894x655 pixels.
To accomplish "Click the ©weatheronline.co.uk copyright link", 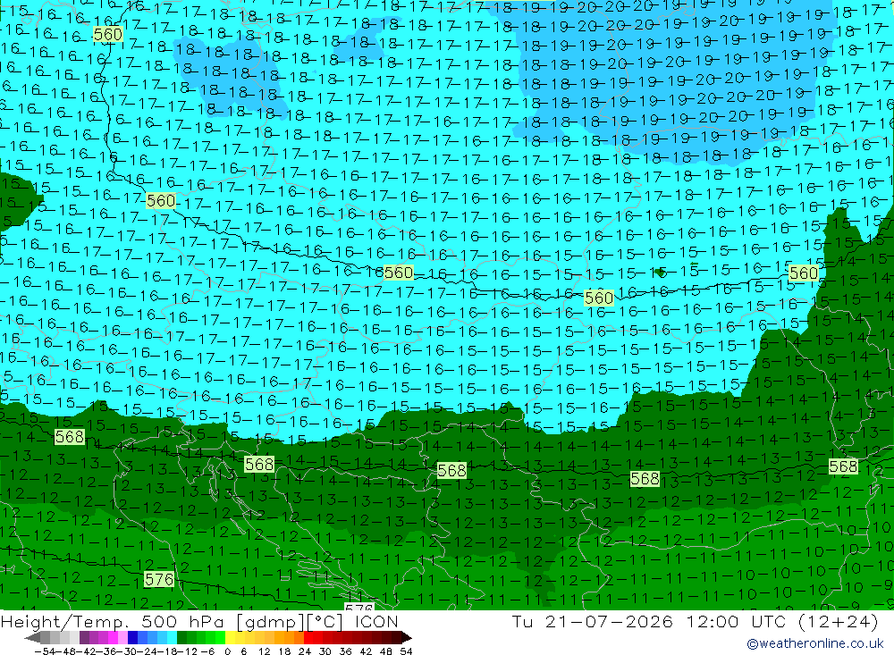I will pos(815,643).
